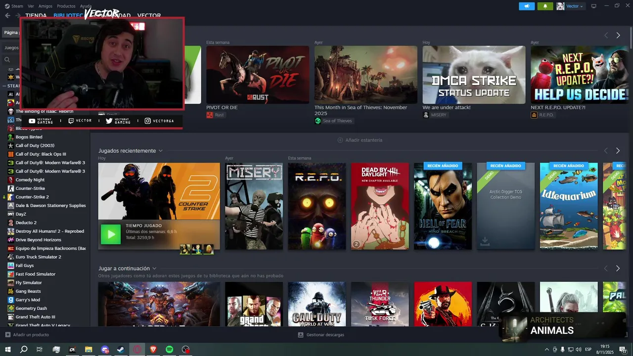Show hidden system tray icons chevron

pos(546,350)
